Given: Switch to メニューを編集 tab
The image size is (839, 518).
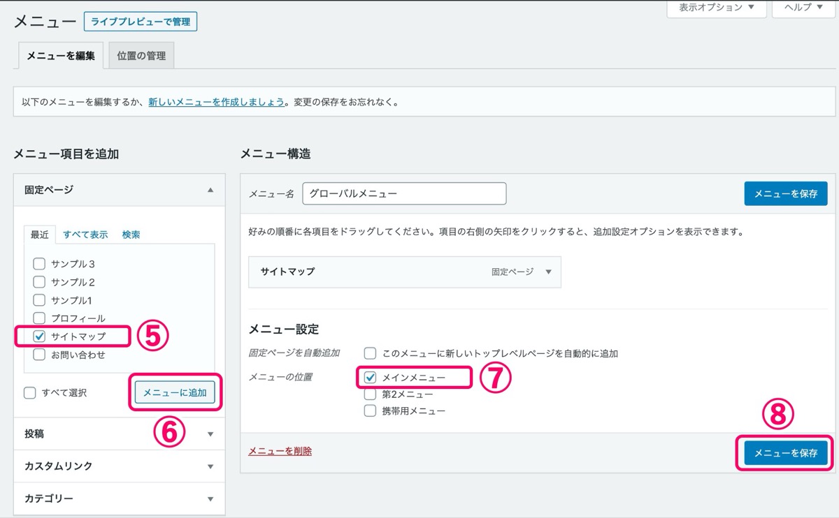Looking at the screenshot, I should pos(61,56).
